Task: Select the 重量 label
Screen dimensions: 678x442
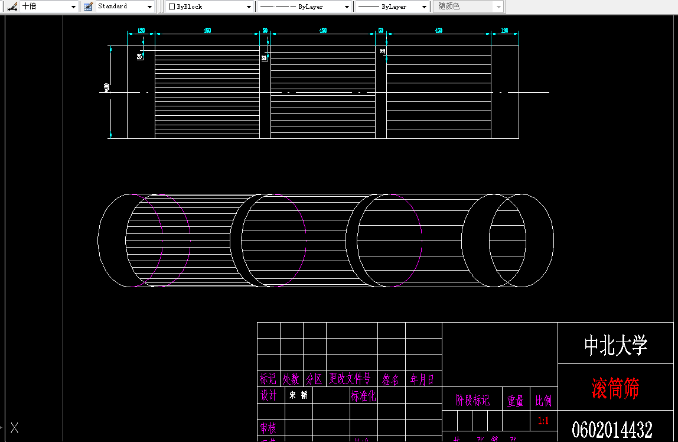Action: tap(516, 401)
